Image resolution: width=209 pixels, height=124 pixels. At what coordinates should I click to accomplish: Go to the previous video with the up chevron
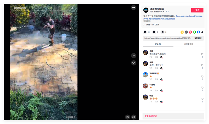click(133, 56)
